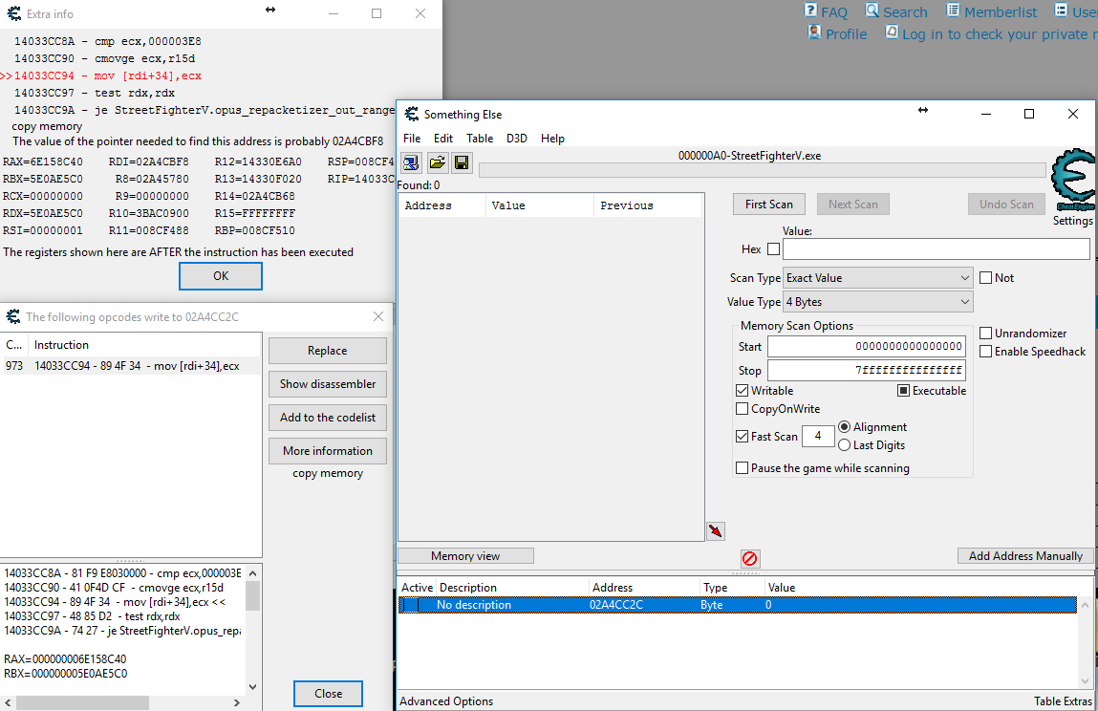Image resolution: width=1098 pixels, height=711 pixels.
Task: Click the Cheat Engine logo settings icon
Action: [1072, 183]
